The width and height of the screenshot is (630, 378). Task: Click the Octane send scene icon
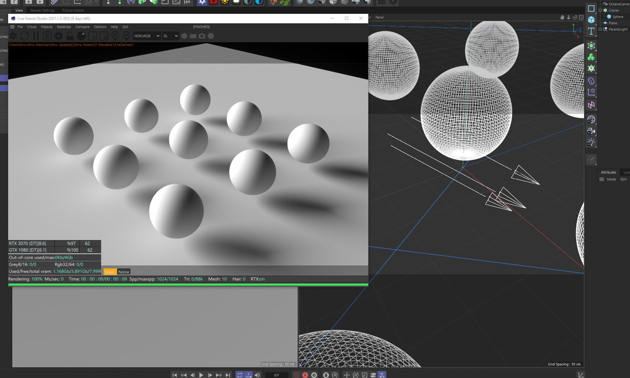pos(13,36)
